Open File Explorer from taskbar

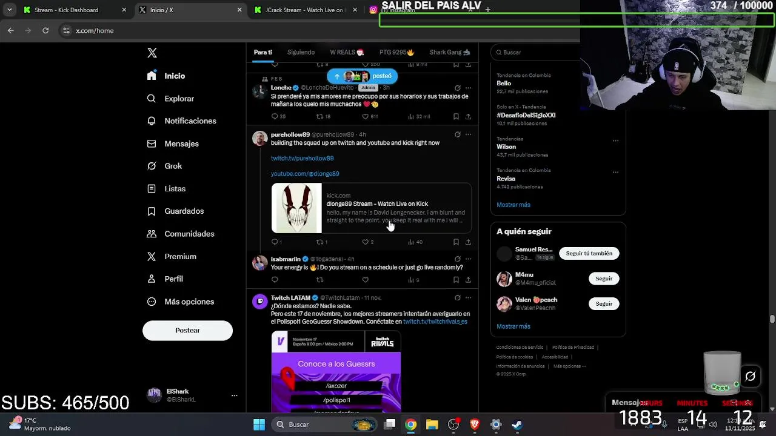[x=432, y=424]
